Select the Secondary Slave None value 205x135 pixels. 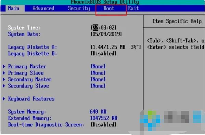[98, 86]
